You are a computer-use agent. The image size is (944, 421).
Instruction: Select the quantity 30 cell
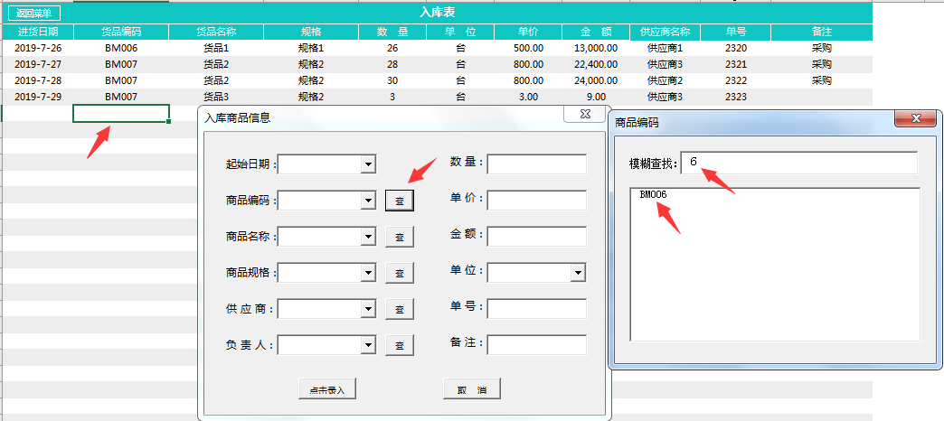coord(392,80)
